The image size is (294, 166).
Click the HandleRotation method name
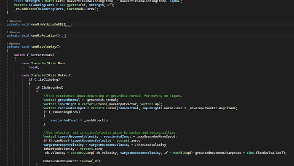pos(43,36)
